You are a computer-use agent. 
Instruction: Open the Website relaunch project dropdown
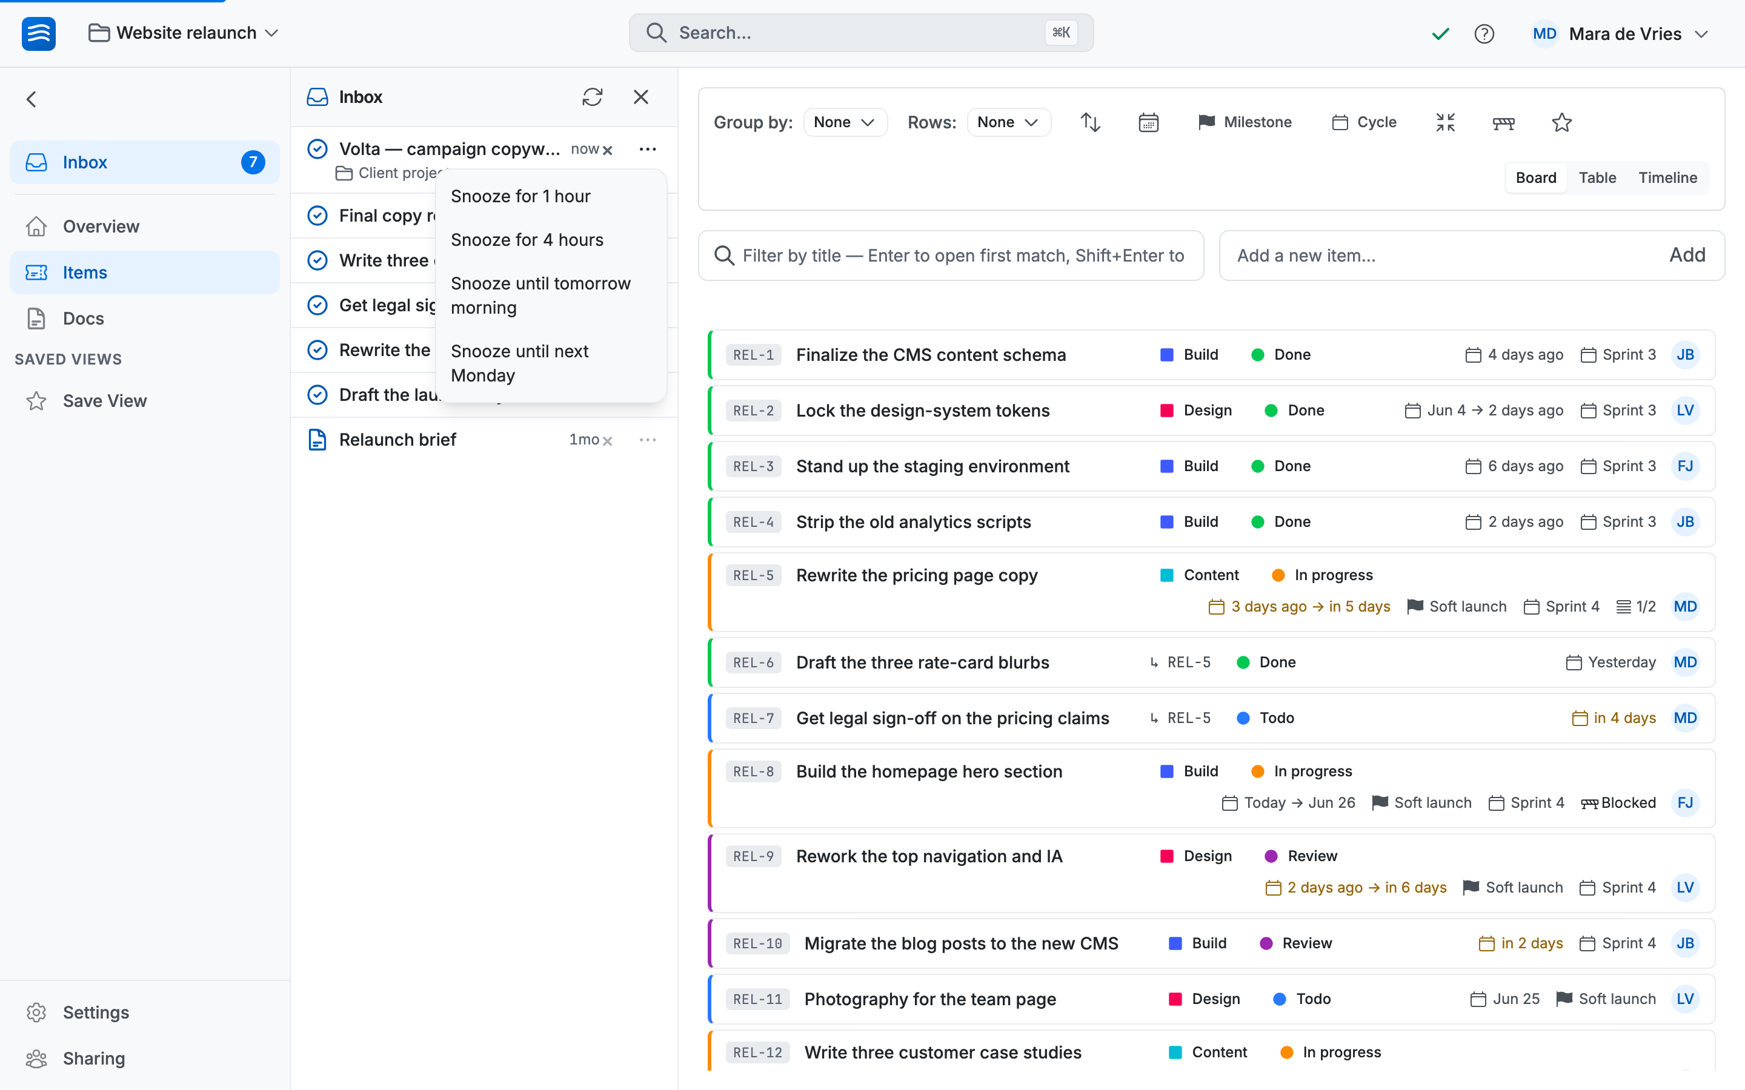tap(183, 33)
